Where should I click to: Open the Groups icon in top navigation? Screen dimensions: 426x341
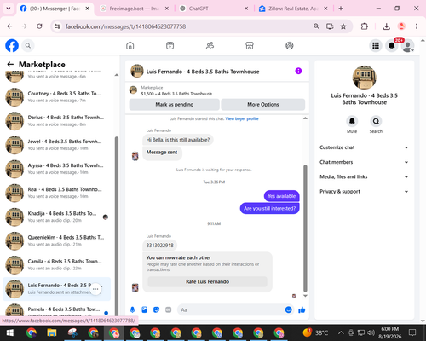[x=290, y=45]
